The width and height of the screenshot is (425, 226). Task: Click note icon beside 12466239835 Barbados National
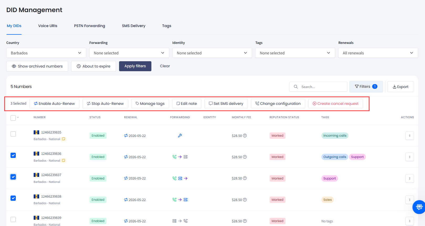tap(64, 139)
